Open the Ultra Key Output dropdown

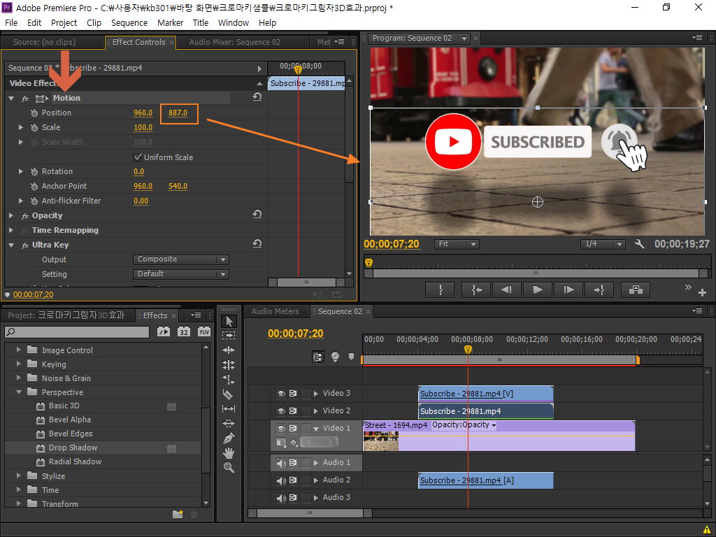click(x=181, y=259)
